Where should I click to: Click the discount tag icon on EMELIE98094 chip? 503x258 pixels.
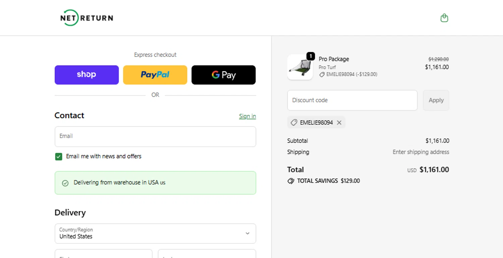click(294, 123)
